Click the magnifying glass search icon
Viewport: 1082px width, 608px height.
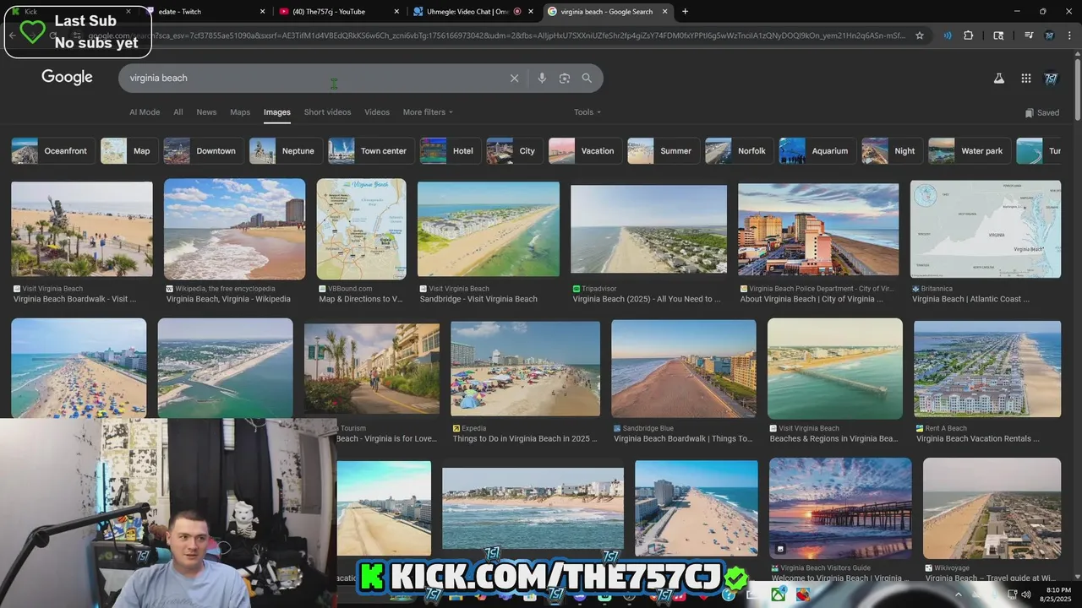click(587, 79)
